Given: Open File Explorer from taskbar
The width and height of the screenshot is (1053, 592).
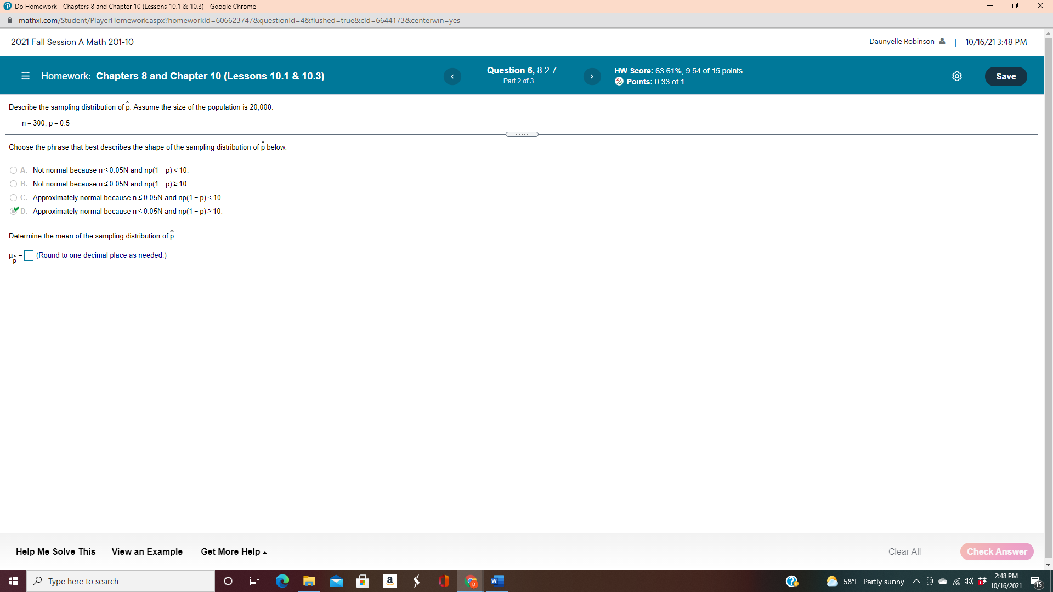Looking at the screenshot, I should coord(309,581).
